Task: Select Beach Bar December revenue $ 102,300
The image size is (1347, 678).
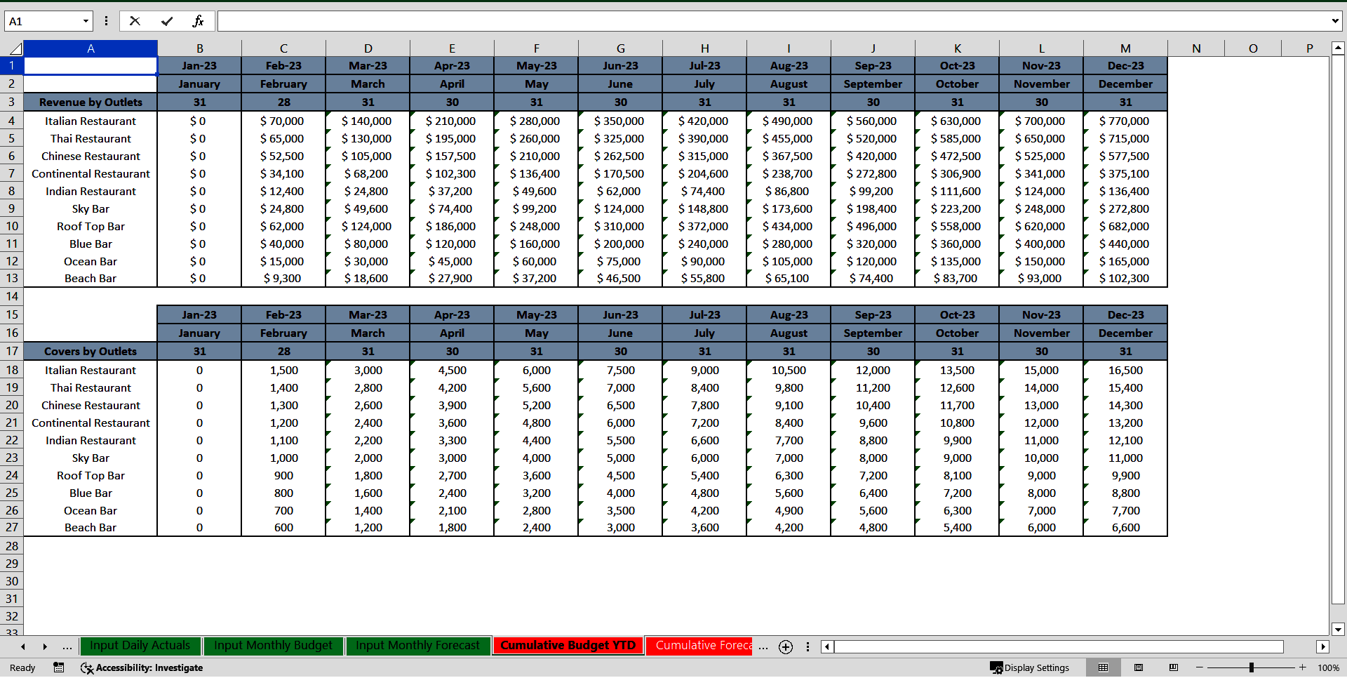Action: point(1125,278)
